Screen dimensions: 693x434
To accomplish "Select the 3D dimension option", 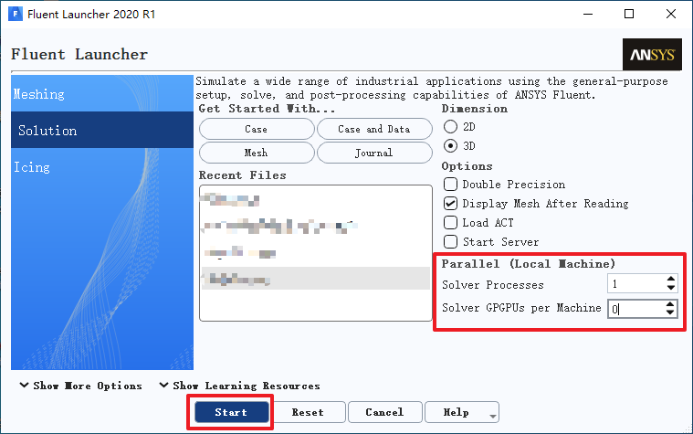I will click(450, 145).
